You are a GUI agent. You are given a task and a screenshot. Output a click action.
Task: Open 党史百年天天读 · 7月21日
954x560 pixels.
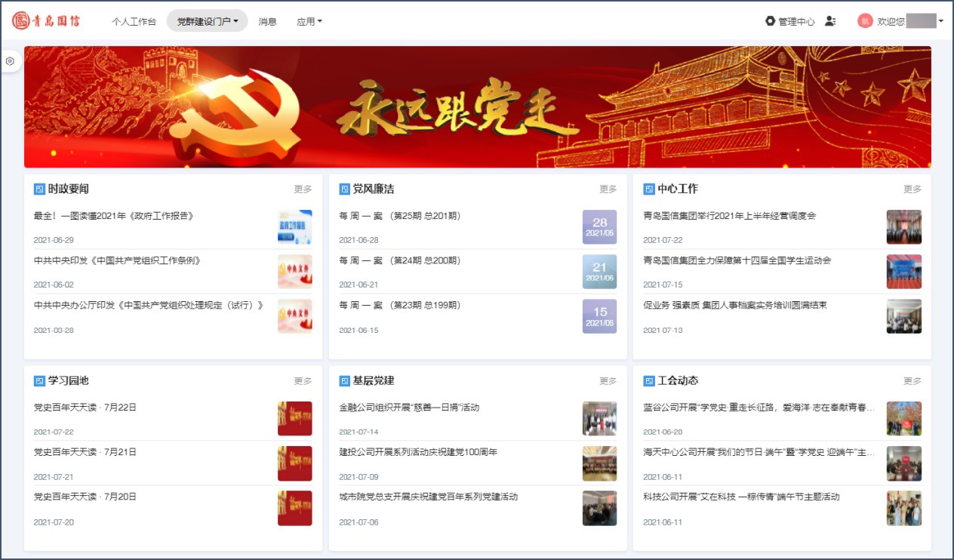coord(85,452)
